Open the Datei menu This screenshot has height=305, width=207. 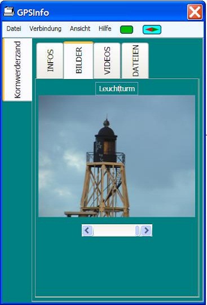coord(14,29)
